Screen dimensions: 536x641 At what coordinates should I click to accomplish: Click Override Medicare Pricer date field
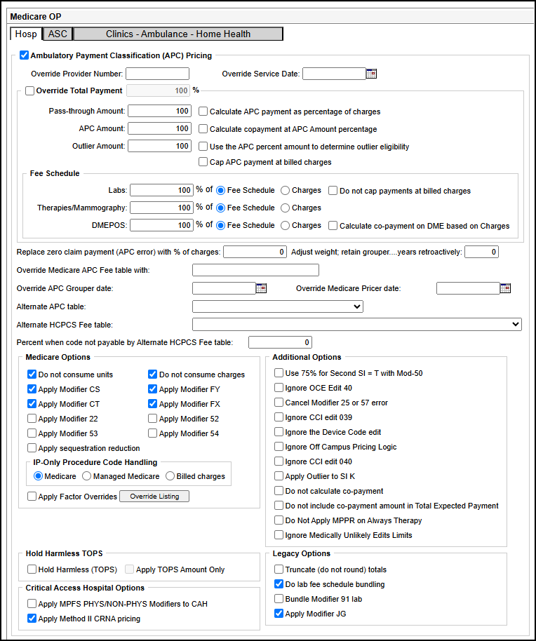(468, 288)
